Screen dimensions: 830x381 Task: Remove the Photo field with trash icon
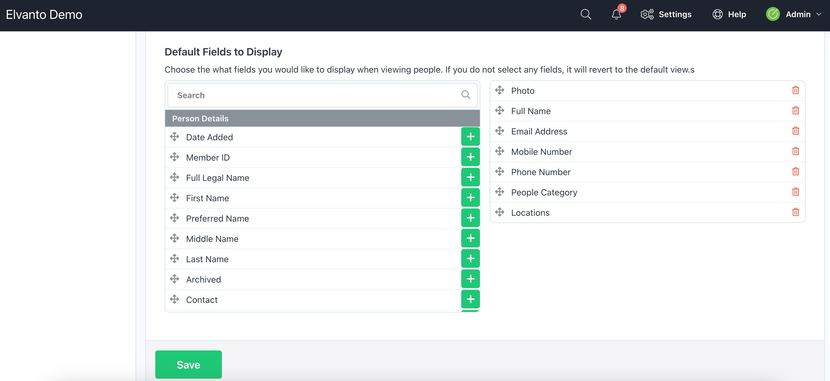tap(795, 90)
